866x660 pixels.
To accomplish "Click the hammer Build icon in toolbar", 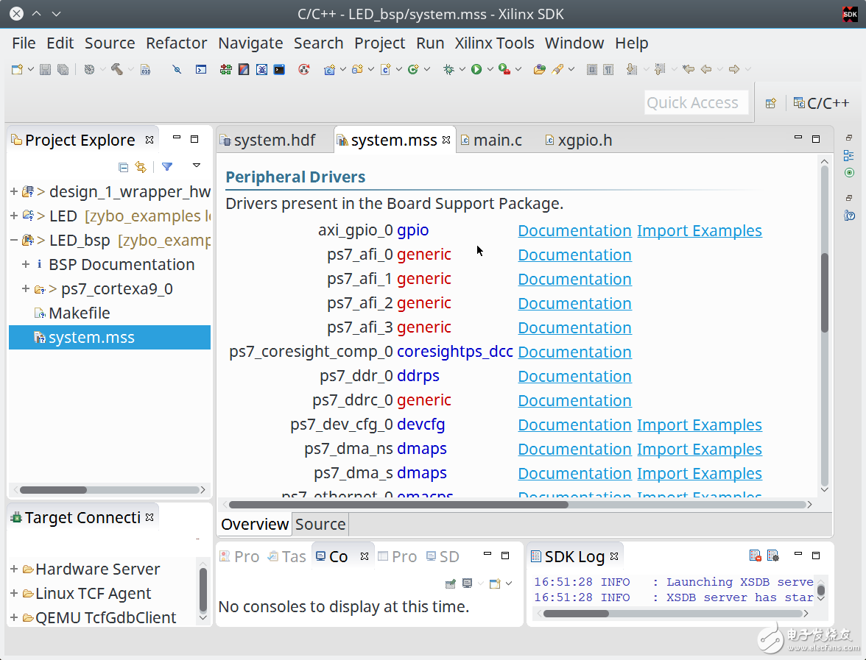I will pos(116,69).
